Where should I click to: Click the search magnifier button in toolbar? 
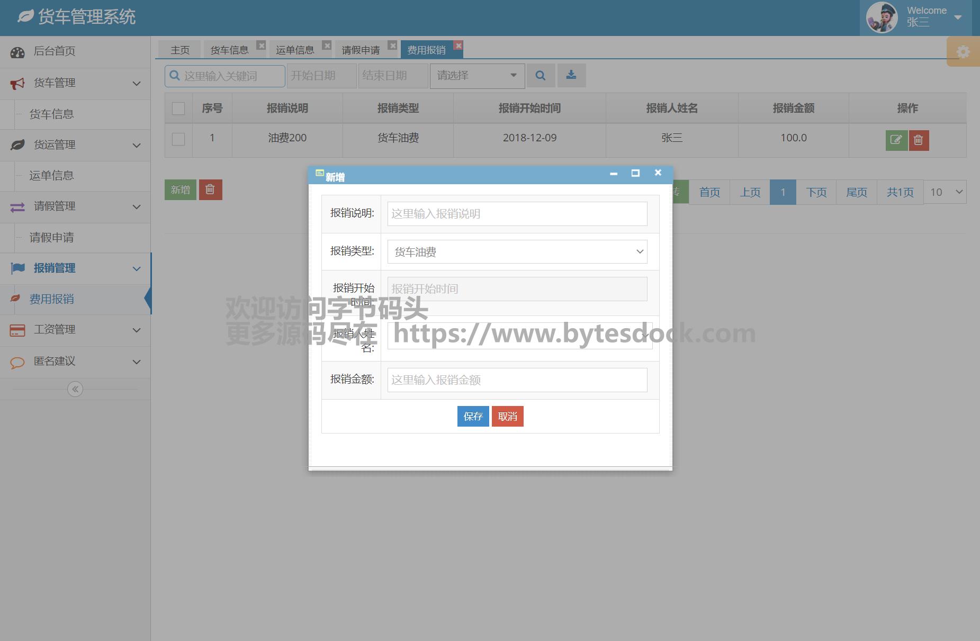(x=540, y=76)
